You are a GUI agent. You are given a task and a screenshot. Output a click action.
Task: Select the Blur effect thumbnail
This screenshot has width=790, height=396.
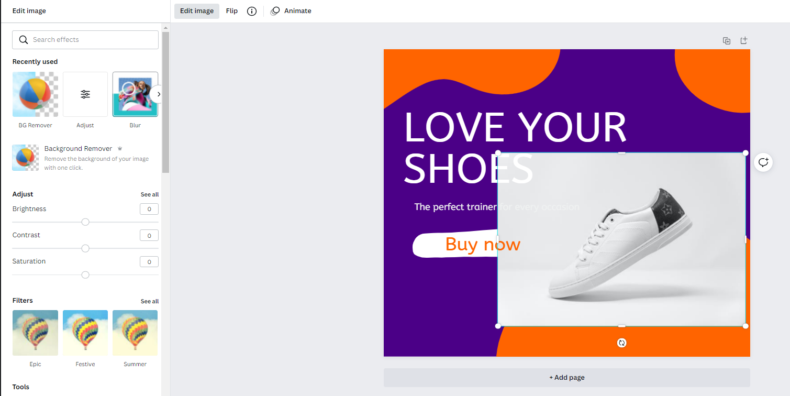135,94
